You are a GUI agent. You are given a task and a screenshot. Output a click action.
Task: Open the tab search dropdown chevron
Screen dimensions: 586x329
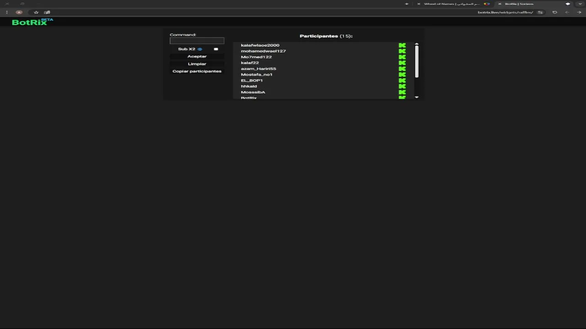click(580, 4)
